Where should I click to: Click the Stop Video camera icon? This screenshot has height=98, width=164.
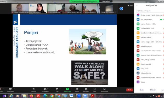click(x=10, y=89)
